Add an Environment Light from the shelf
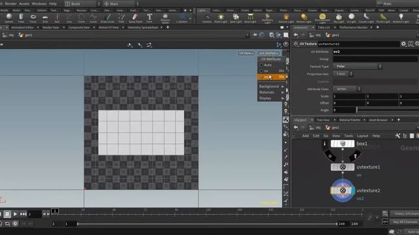The width and height of the screenshot is (419, 235). 322,19
